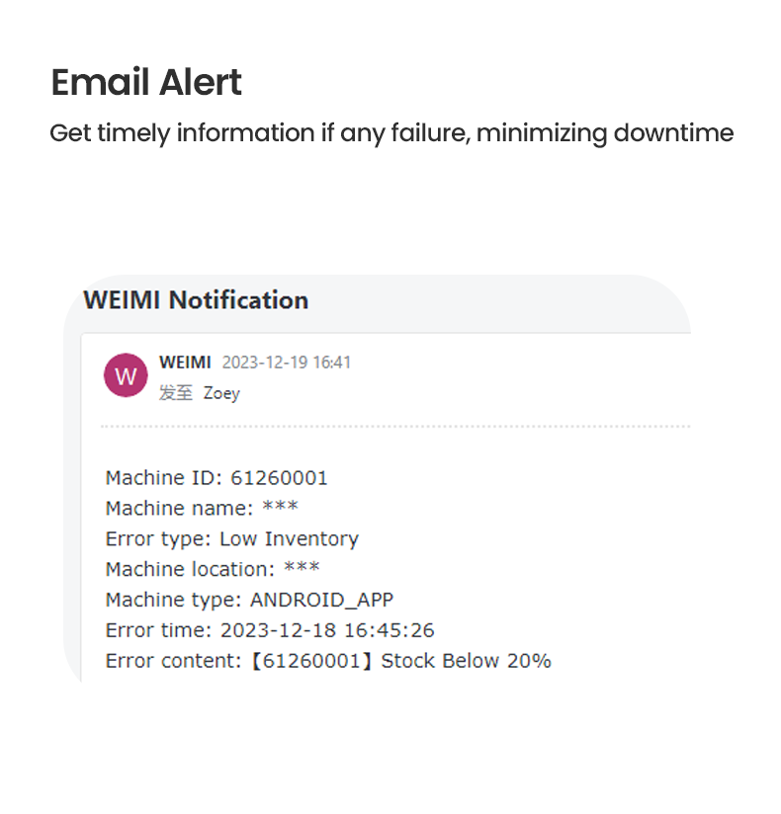
Task: Click the "发至" sent-to label
Action: tap(175, 393)
